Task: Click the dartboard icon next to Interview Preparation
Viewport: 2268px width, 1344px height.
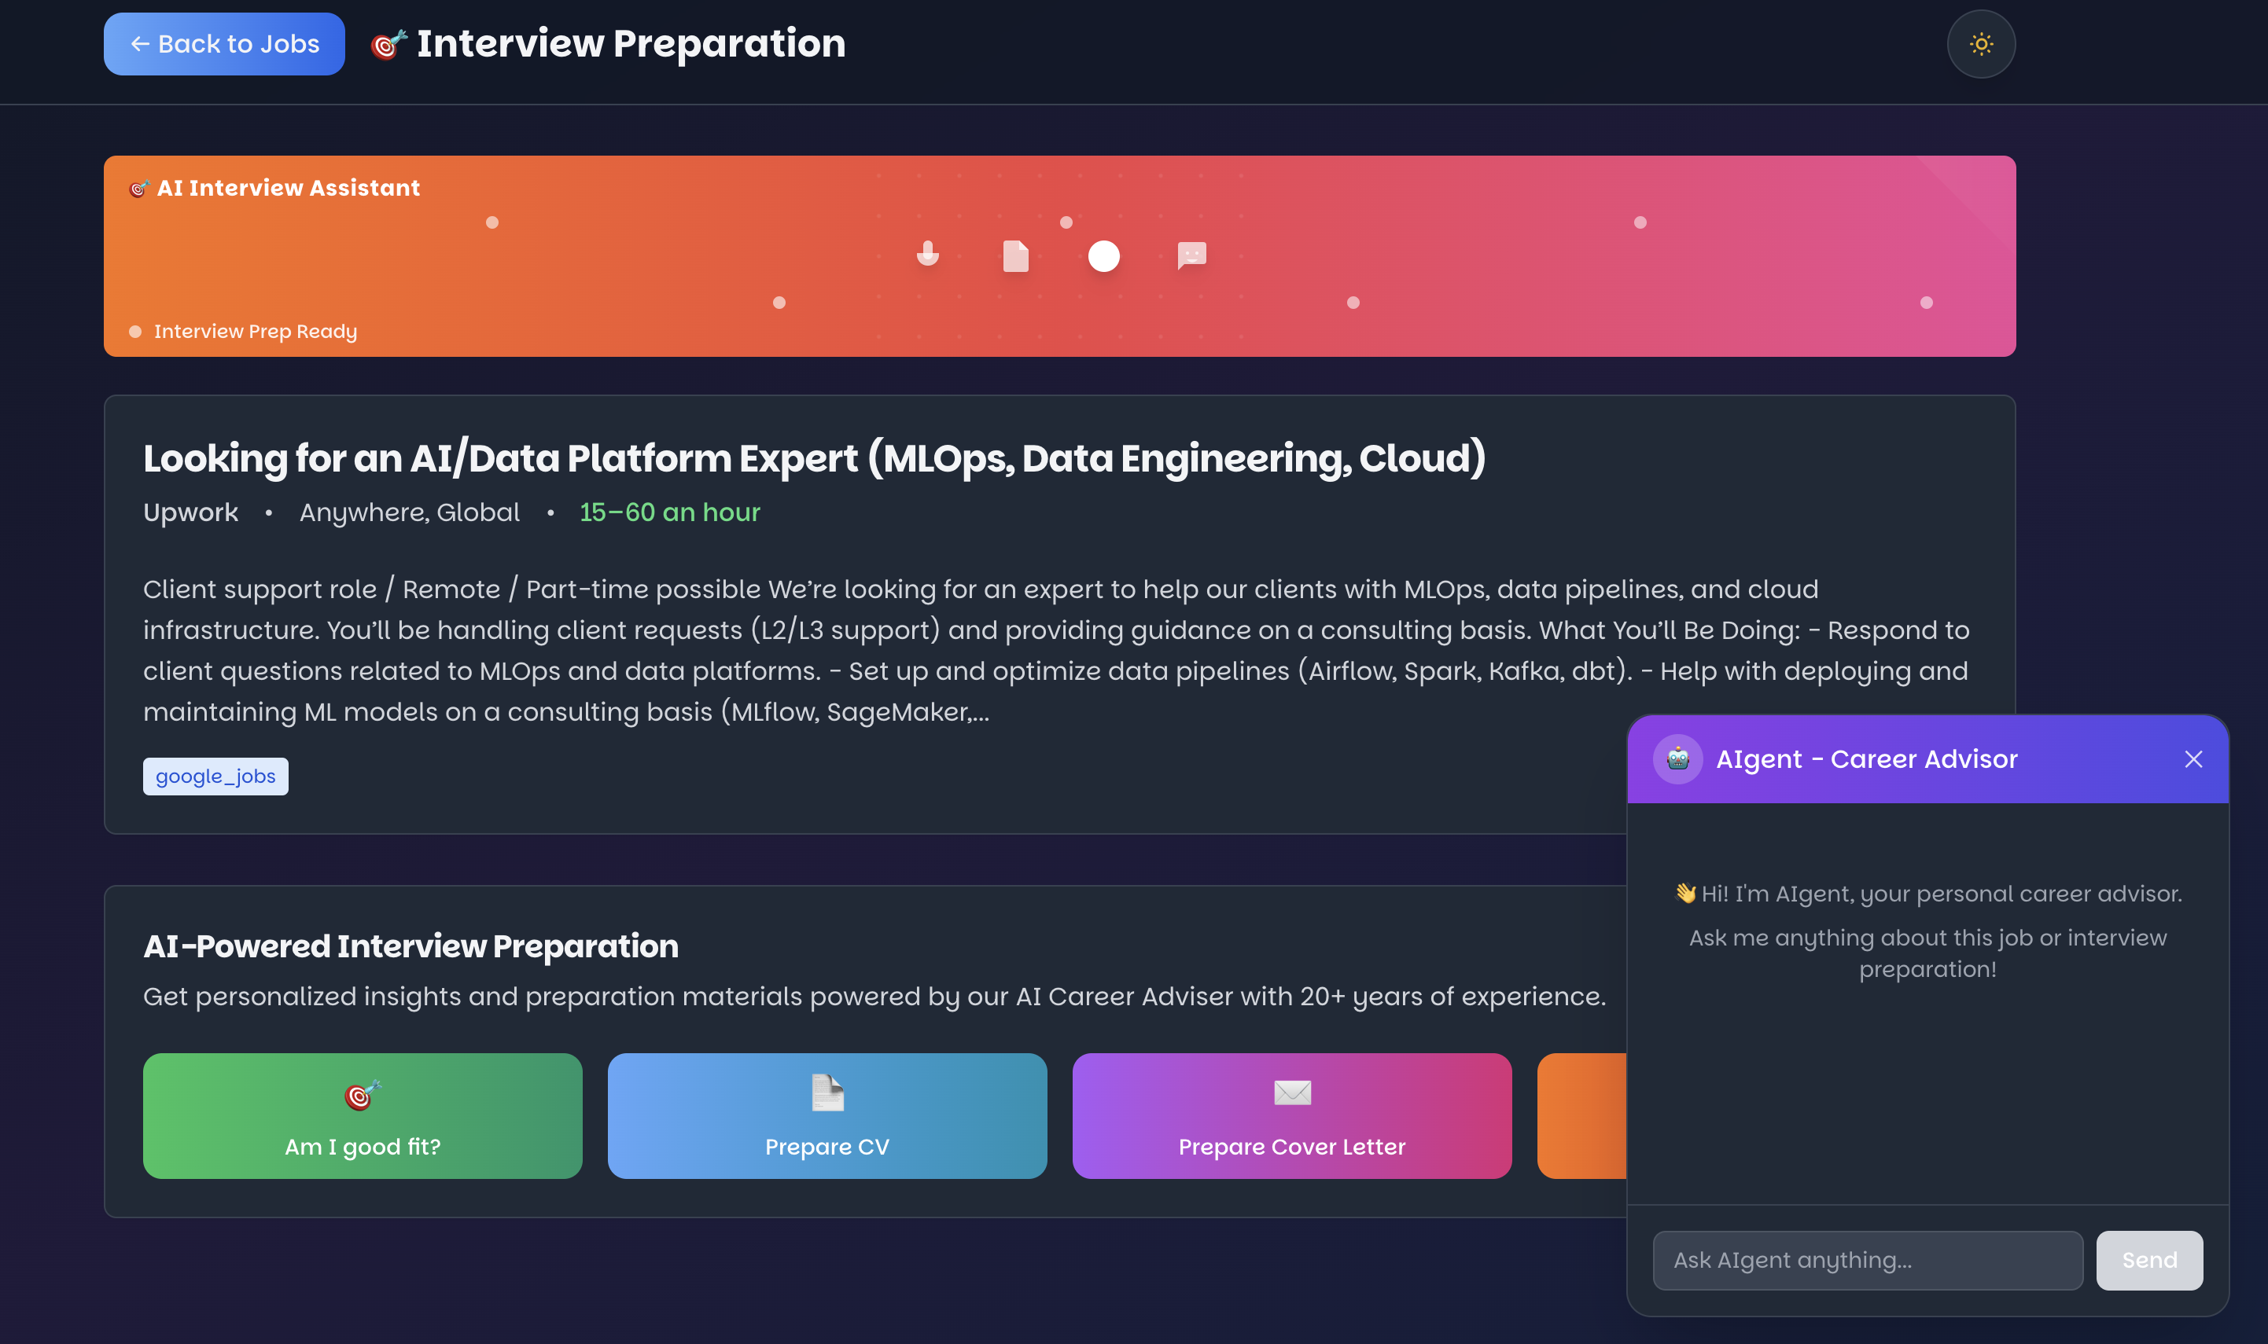Action: [388, 42]
